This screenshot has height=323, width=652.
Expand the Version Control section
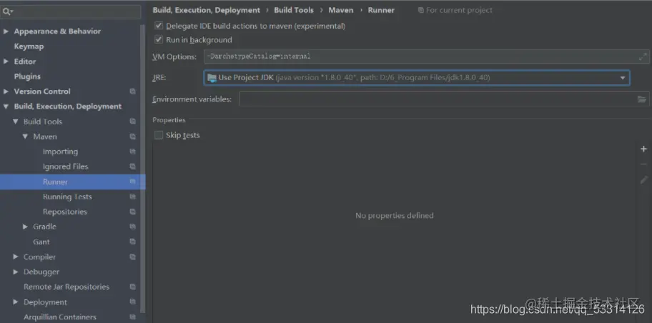point(6,91)
